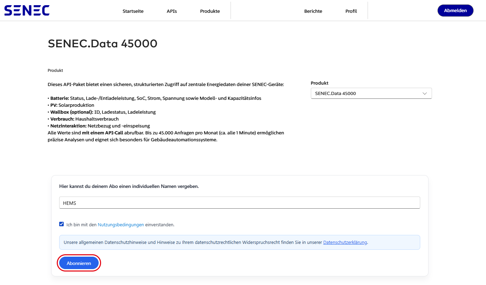Screen dimensions: 486x285
Task: Click the 'Hier kannst du deinem Abo' label
Action: click(x=129, y=186)
